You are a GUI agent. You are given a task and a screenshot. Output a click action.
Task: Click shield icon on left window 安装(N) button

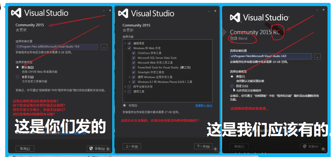click(91, 149)
